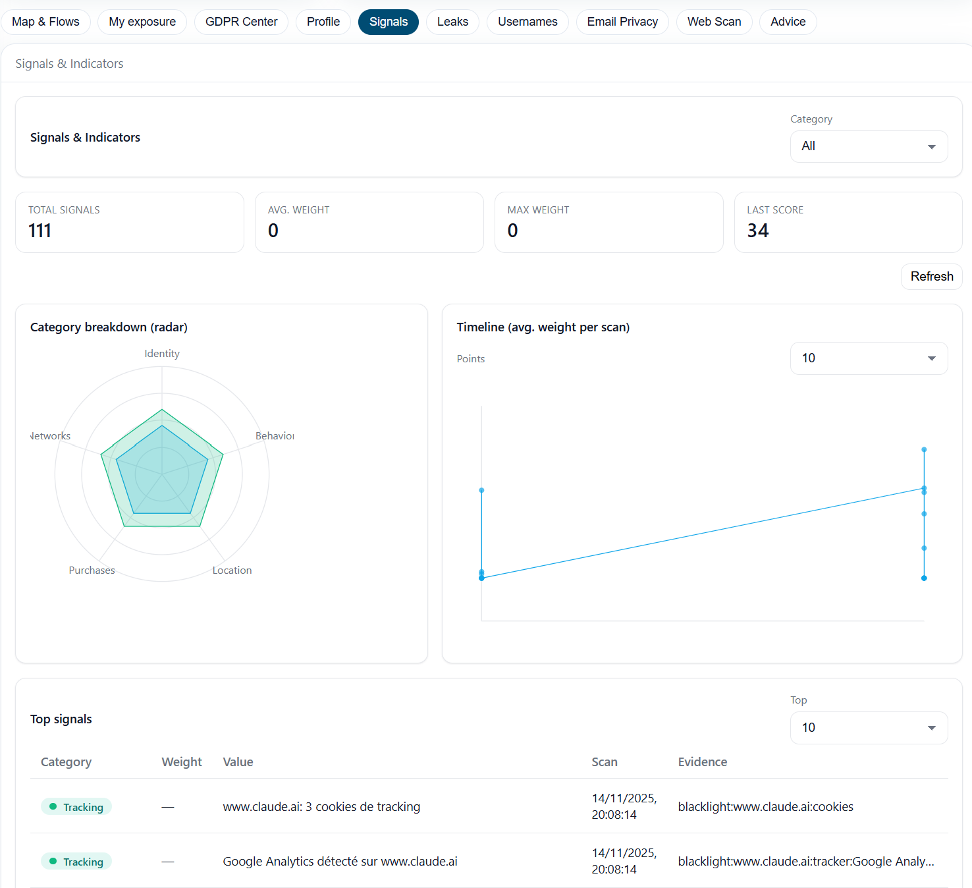This screenshot has height=888, width=972.
Task: Open the Leaks tab
Action: (452, 22)
